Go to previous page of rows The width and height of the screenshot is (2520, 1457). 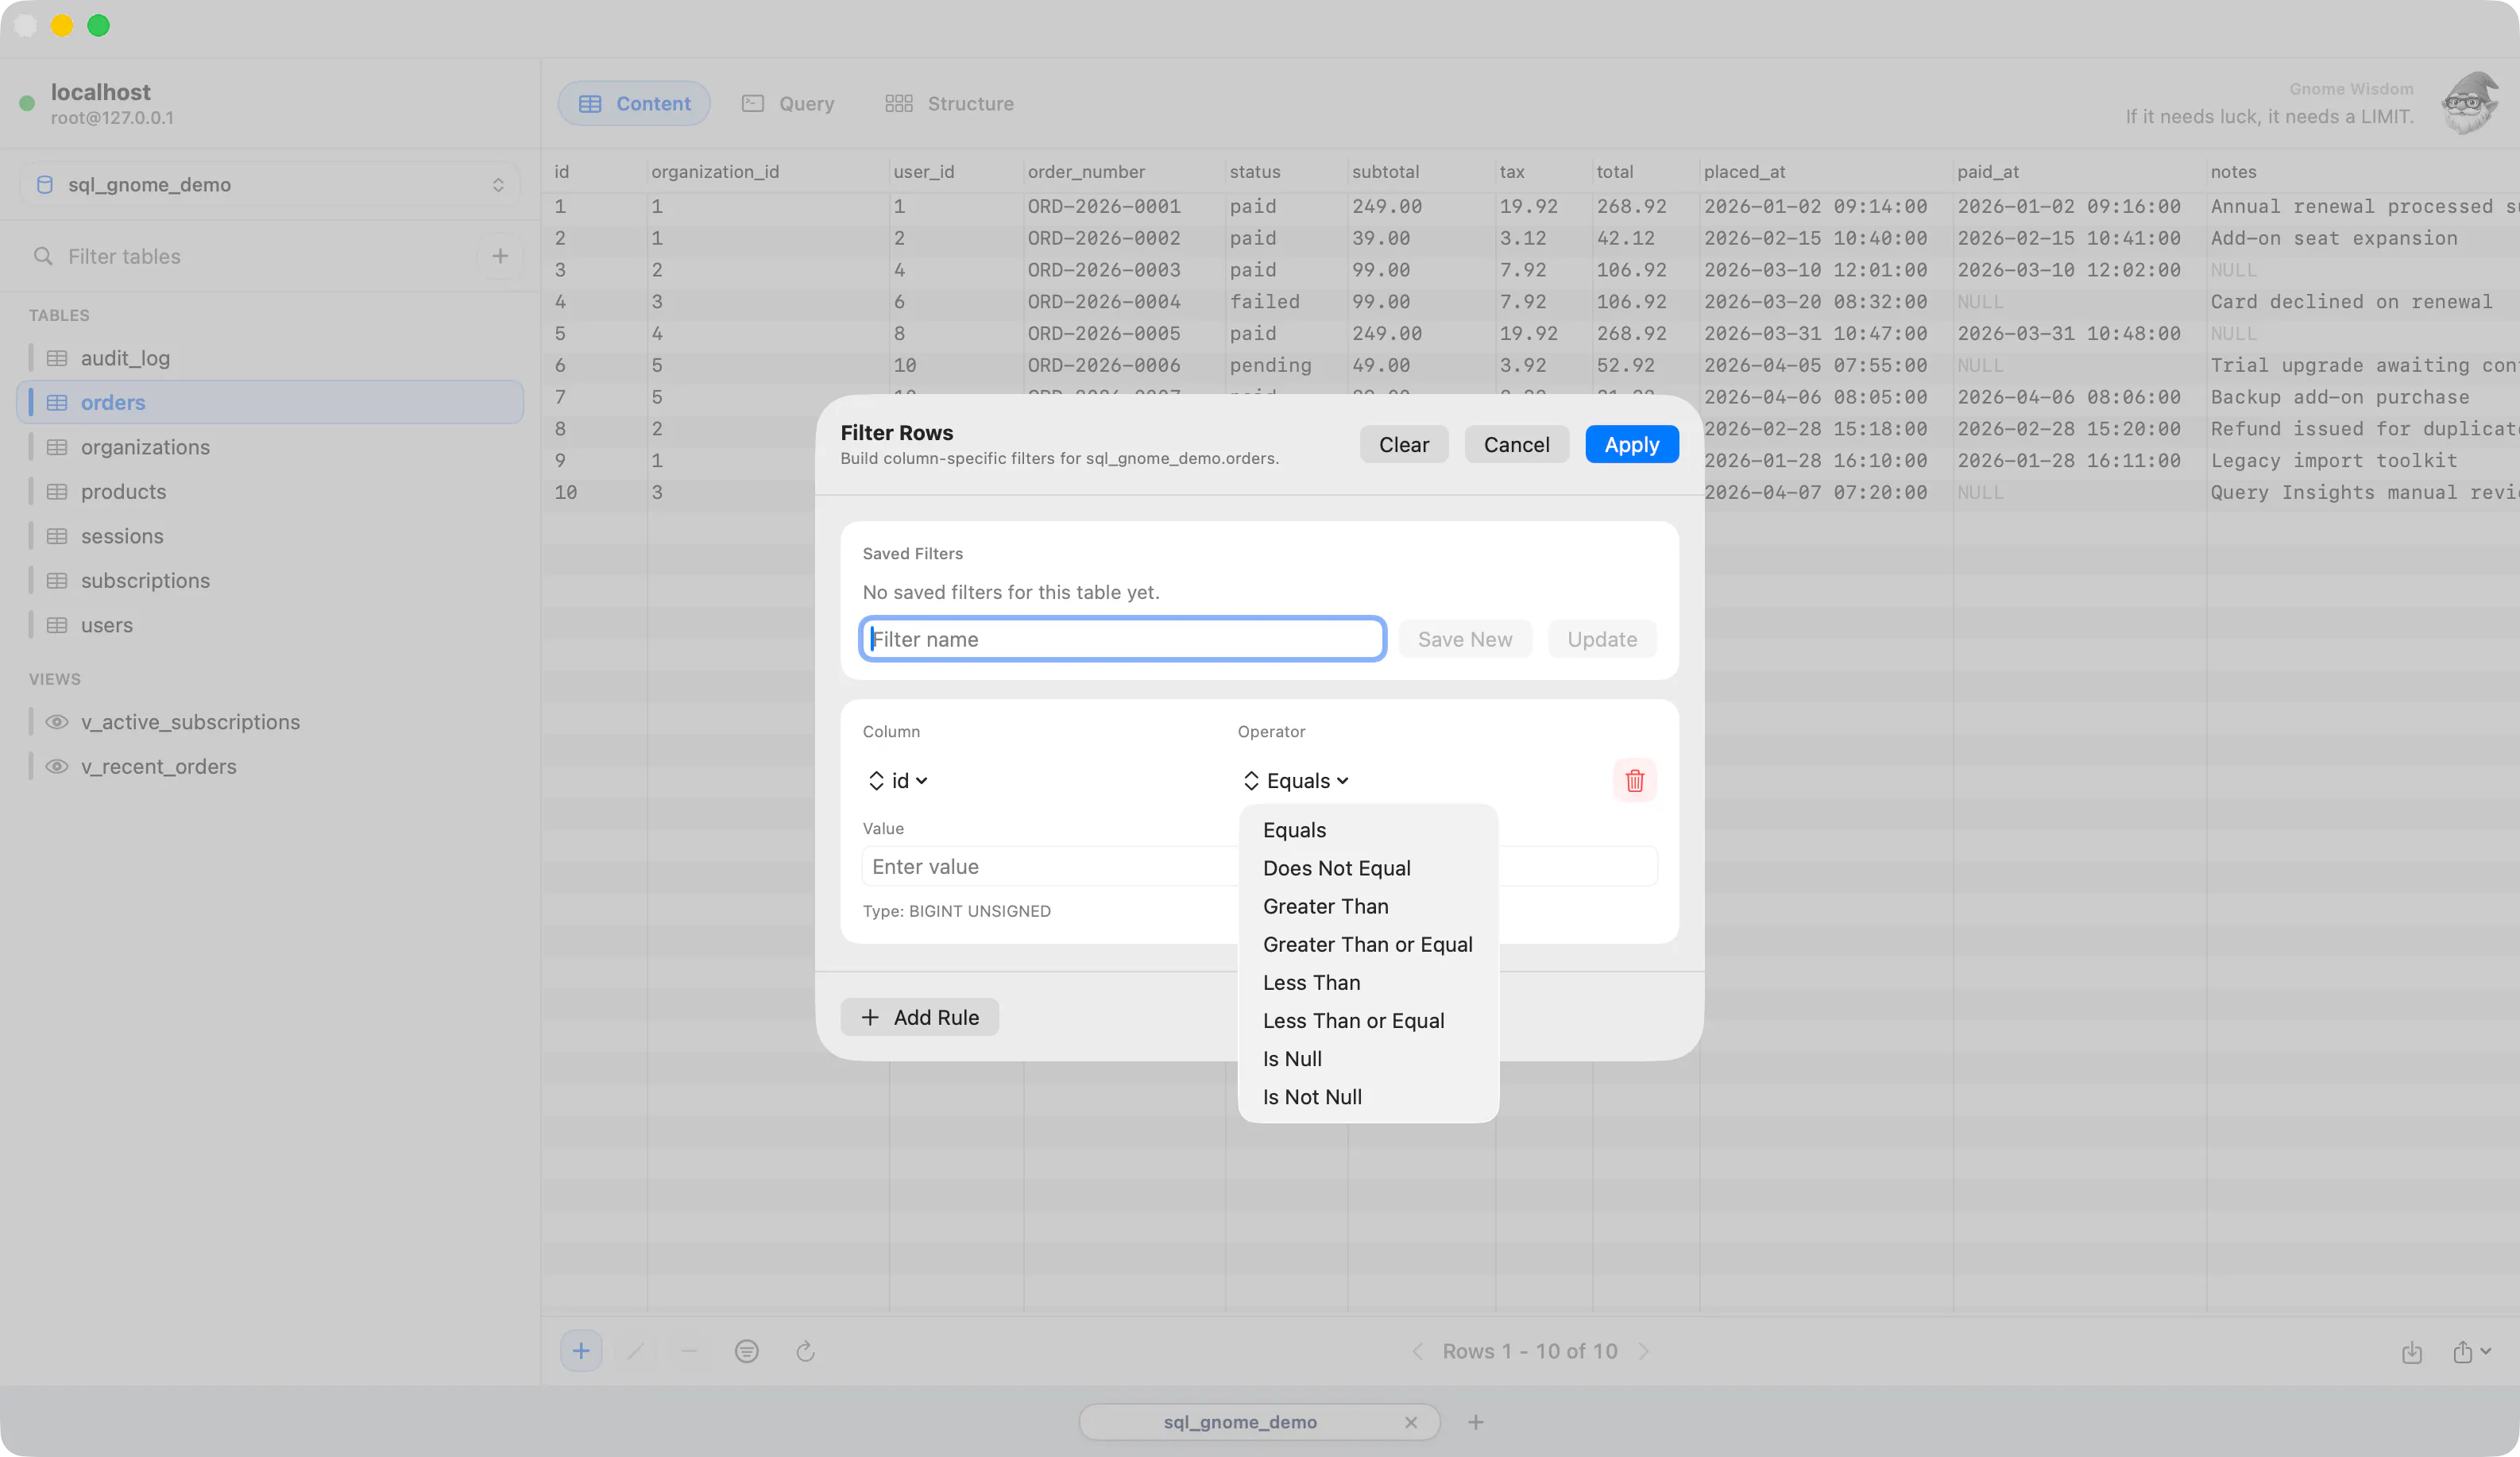(1417, 1351)
